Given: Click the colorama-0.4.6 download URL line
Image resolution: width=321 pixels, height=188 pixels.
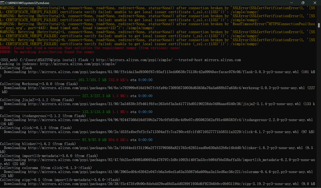Looking at the screenshot, I should [x=158, y=172].
